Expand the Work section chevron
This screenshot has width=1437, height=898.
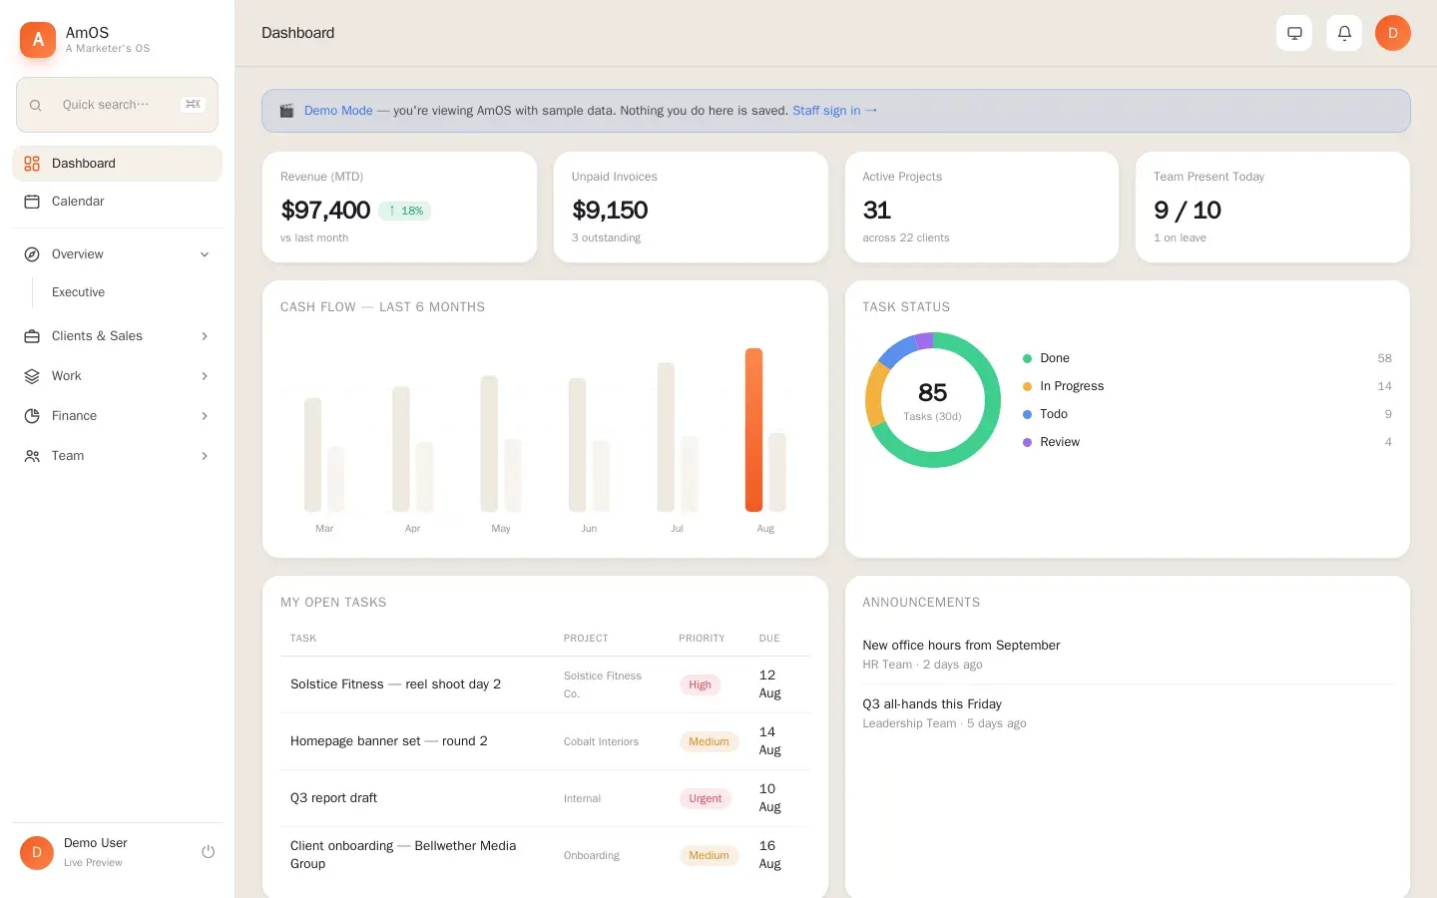click(x=205, y=376)
